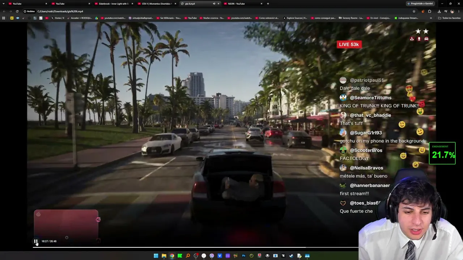The image size is (463, 260).
Task: Launch Photoshop from the taskbar
Action: tap(243, 256)
